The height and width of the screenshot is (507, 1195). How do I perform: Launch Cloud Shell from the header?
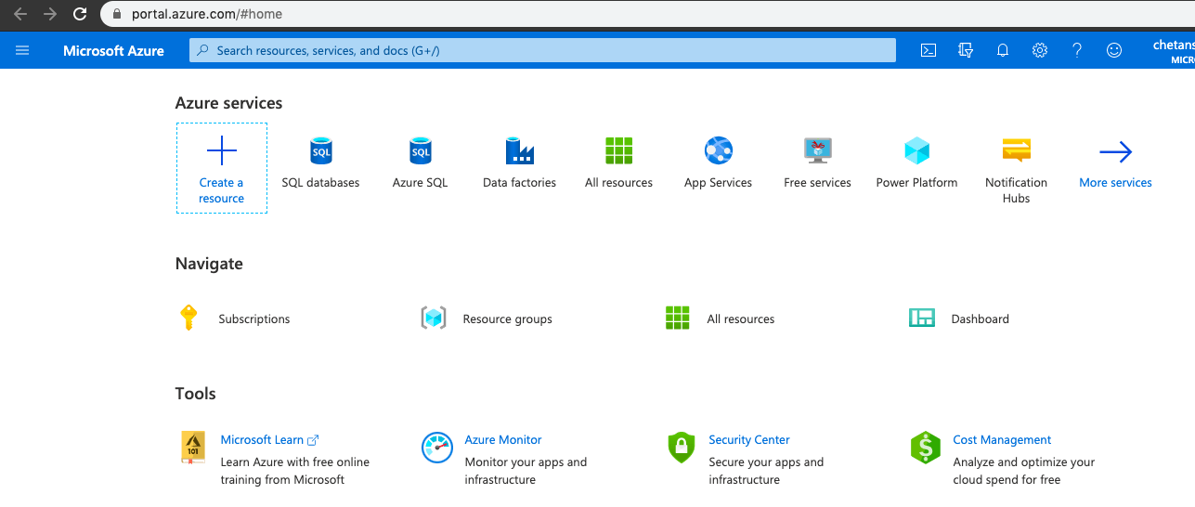click(928, 50)
